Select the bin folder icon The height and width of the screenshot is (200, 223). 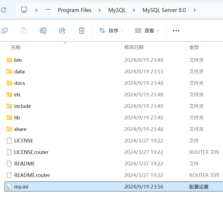pos(9,60)
